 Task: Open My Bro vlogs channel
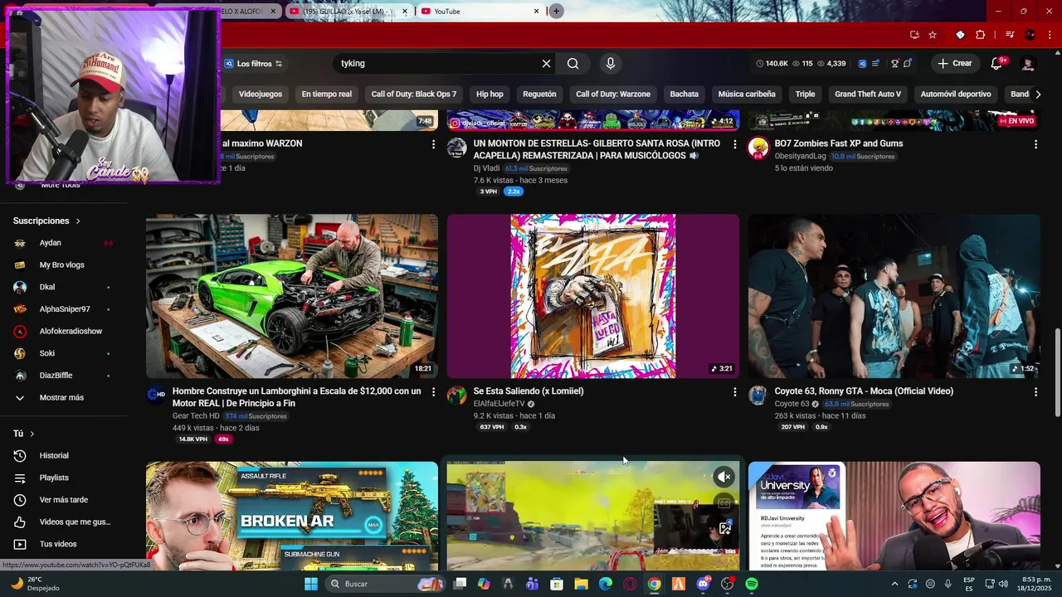tap(63, 265)
